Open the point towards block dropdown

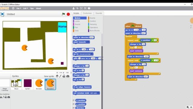(x=88, y=42)
